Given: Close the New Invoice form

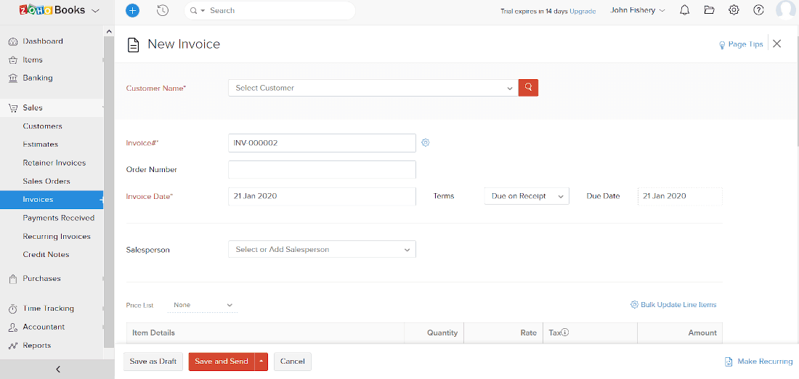Looking at the screenshot, I should [776, 44].
